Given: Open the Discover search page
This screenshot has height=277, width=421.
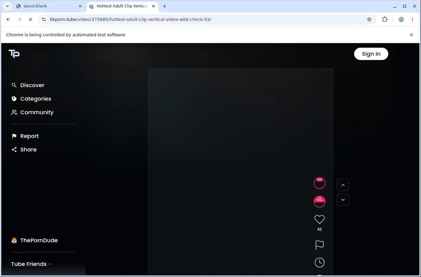Looking at the screenshot, I should (28, 85).
